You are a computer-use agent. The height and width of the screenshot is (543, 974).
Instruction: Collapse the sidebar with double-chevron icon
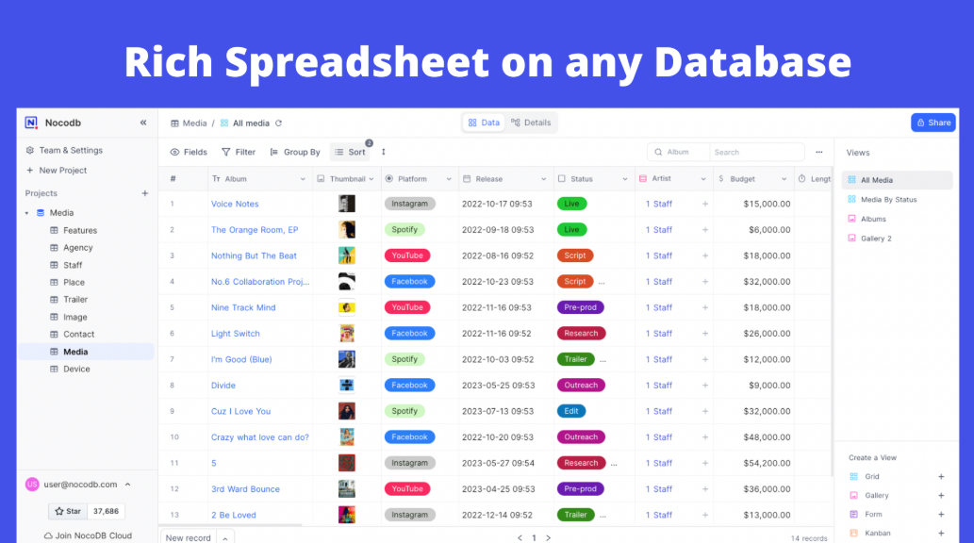pyautogui.click(x=143, y=123)
